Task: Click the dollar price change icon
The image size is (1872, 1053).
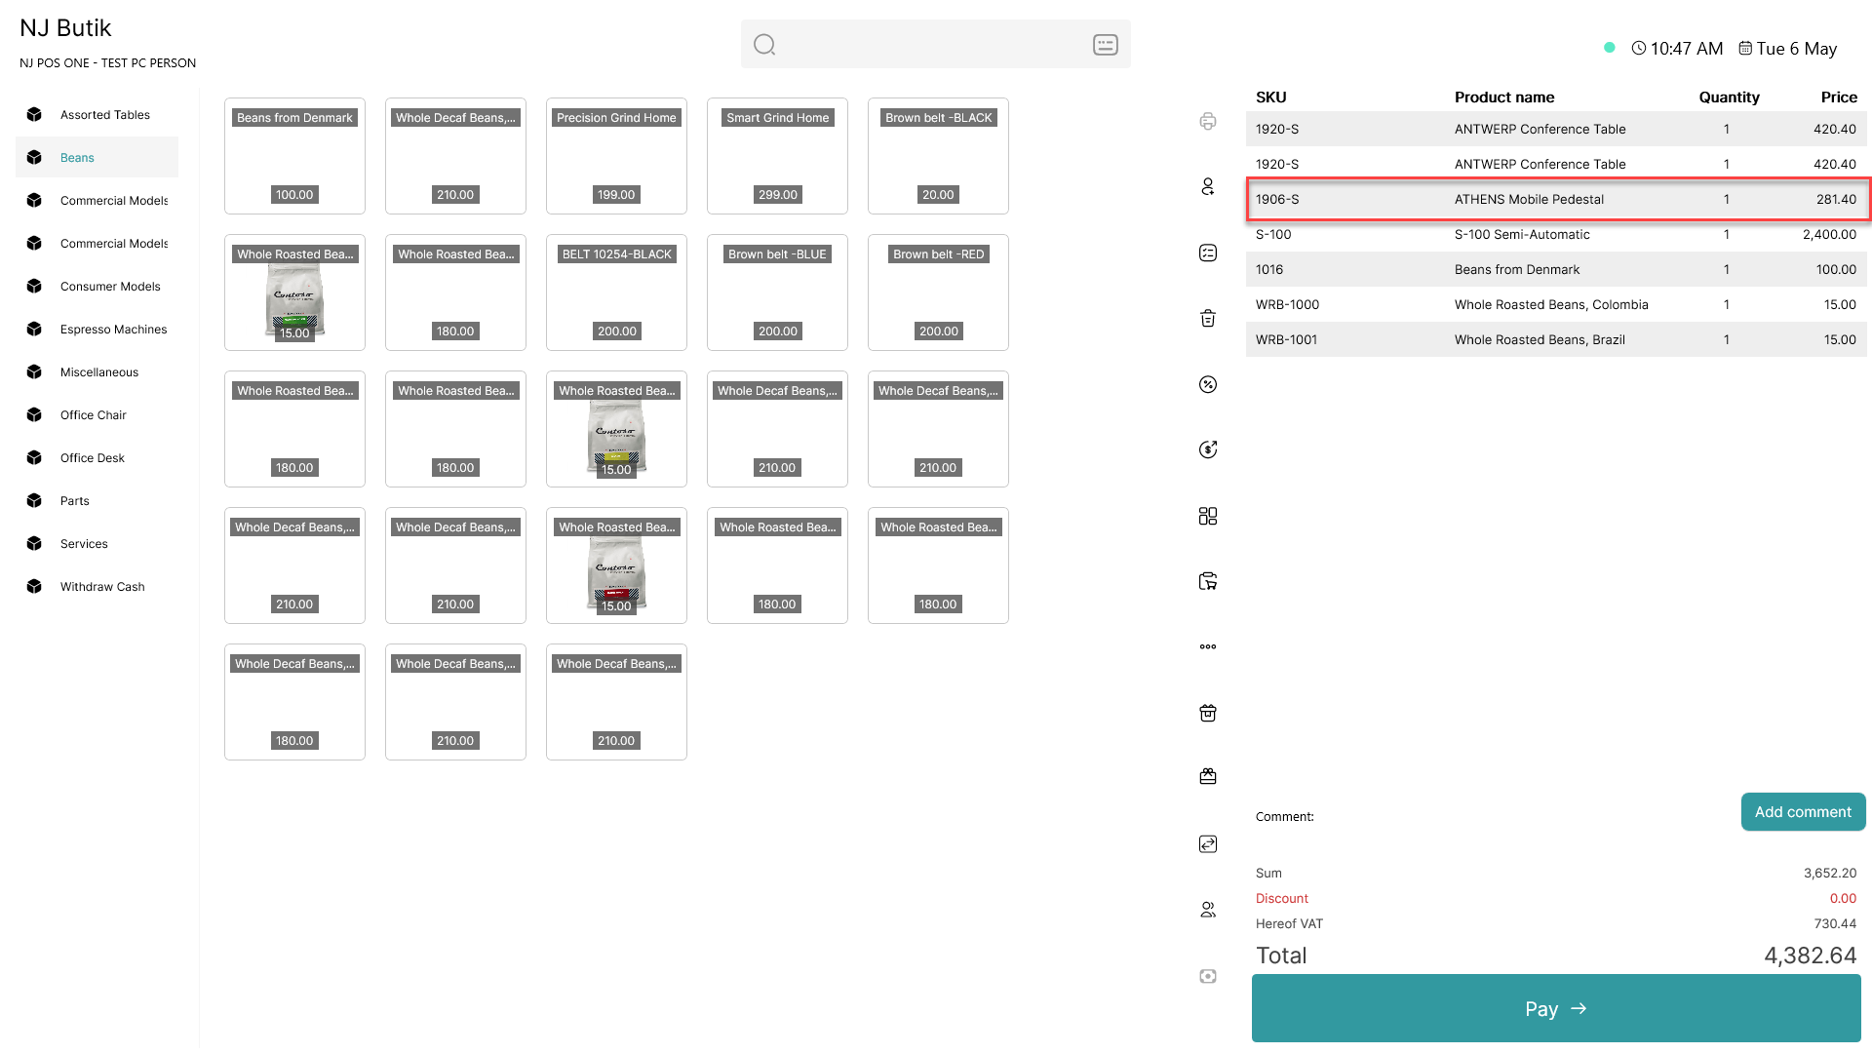Action: tap(1208, 449)
